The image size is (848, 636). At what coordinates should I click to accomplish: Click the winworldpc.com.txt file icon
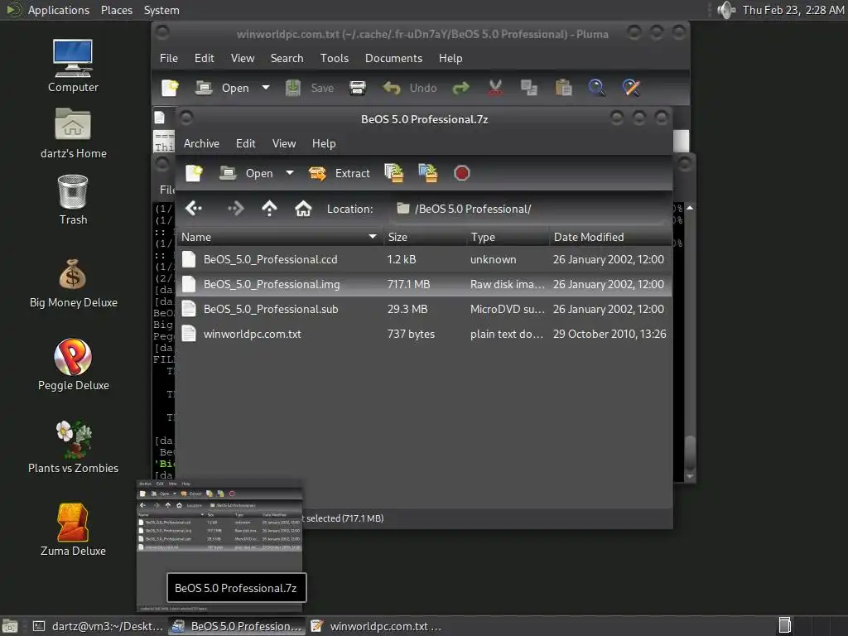(189, 335)
